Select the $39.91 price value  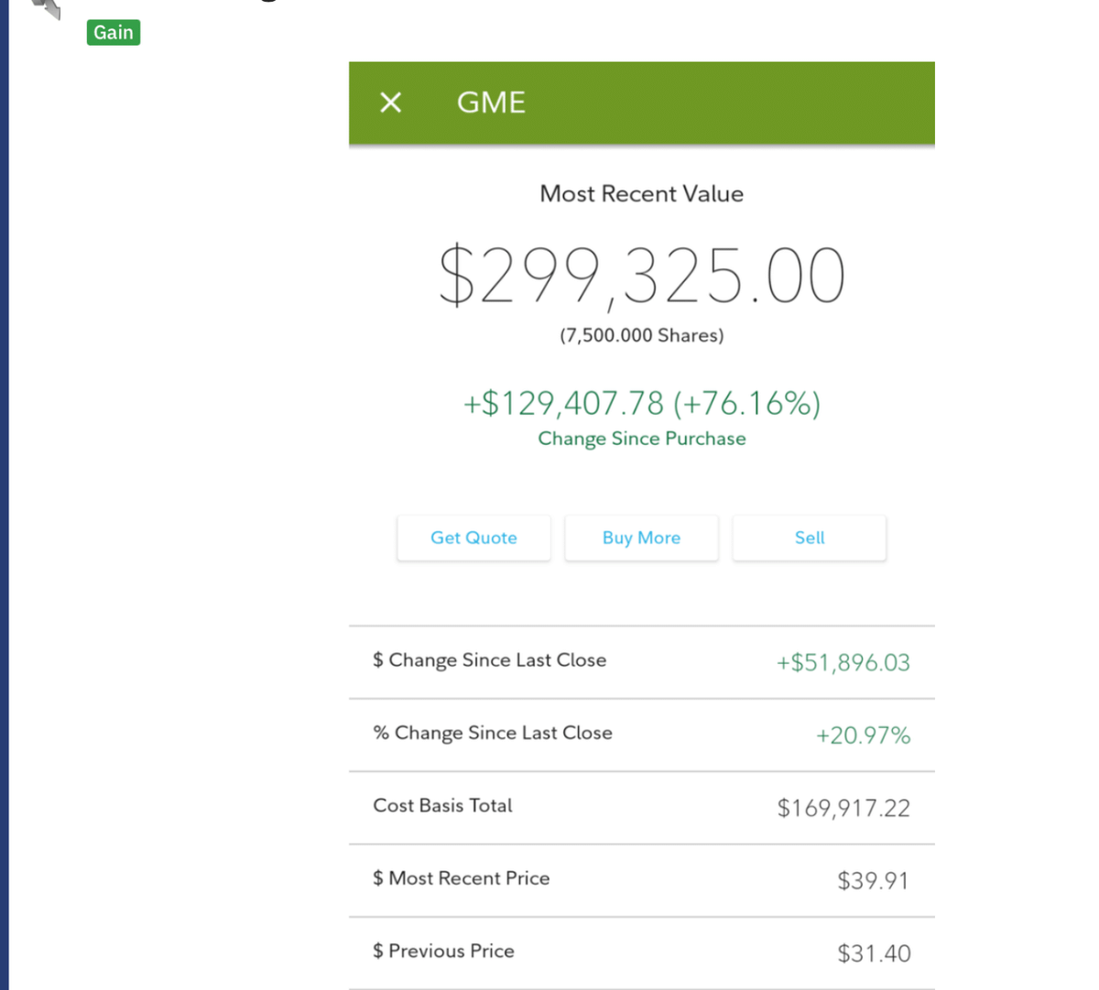click(873, 881)
